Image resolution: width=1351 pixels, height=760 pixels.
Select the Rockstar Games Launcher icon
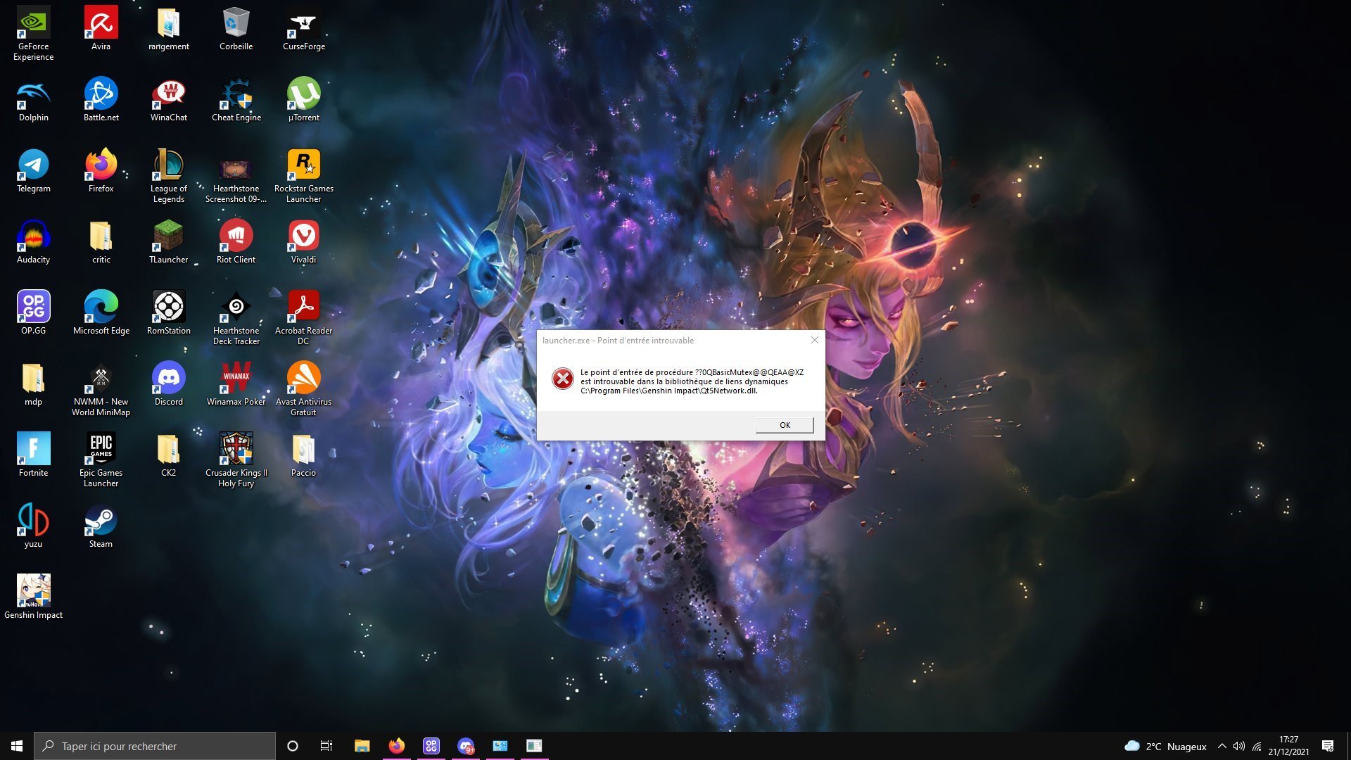(303, 166)
